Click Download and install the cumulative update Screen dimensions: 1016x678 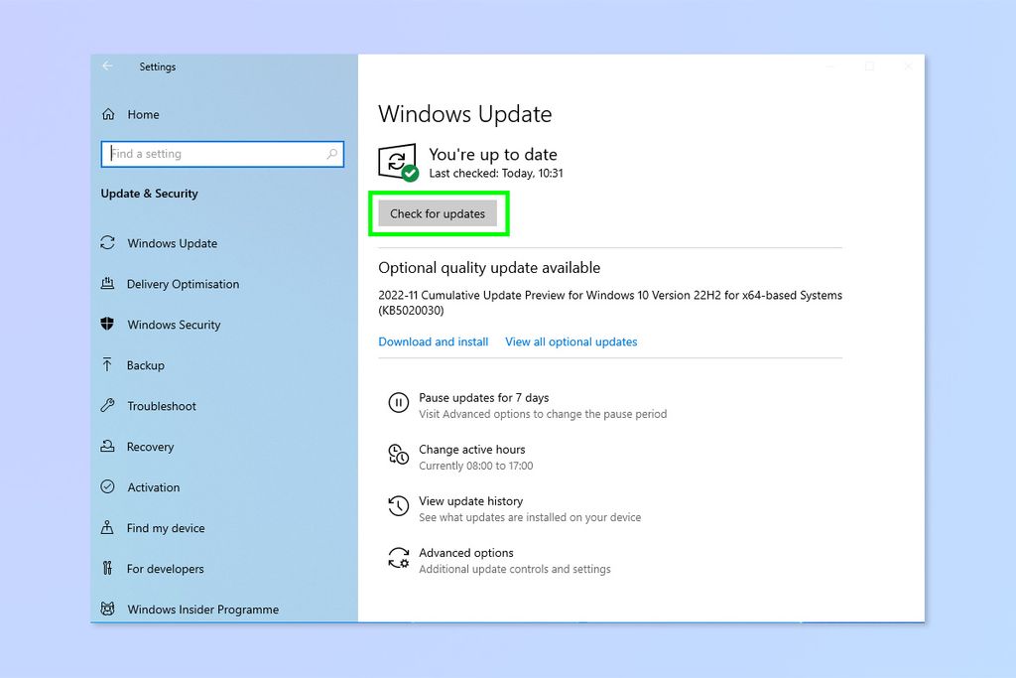coord(433,341)
